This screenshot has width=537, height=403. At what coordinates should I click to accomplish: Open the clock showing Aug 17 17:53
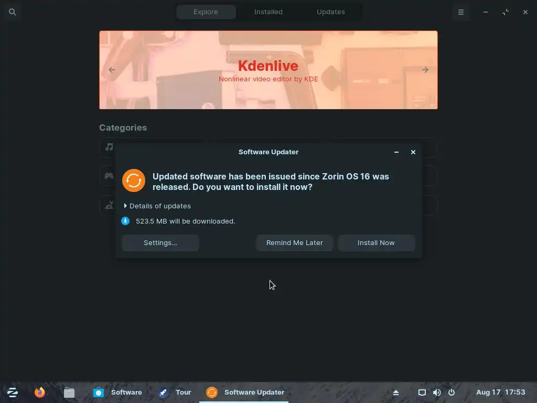tap(500, 392)
